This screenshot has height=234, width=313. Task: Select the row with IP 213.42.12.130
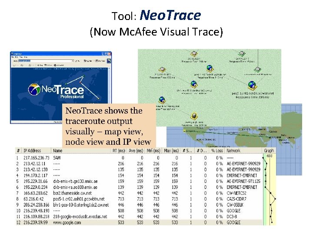pyautogui.click(x=139, y=169)
